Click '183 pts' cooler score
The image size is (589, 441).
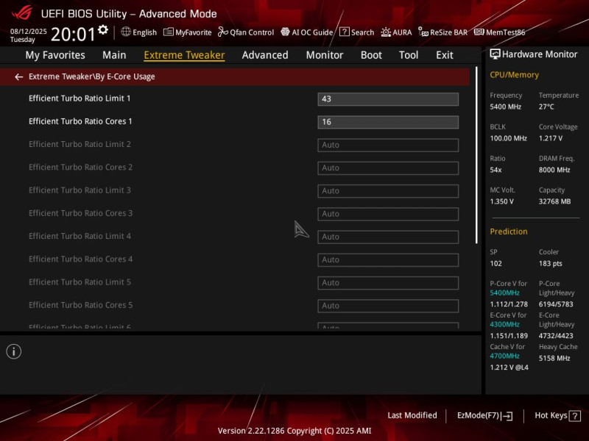(x=550, y=264)
